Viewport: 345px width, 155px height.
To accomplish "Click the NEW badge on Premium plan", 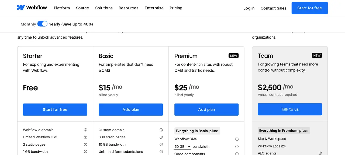I will coord(234,56).
